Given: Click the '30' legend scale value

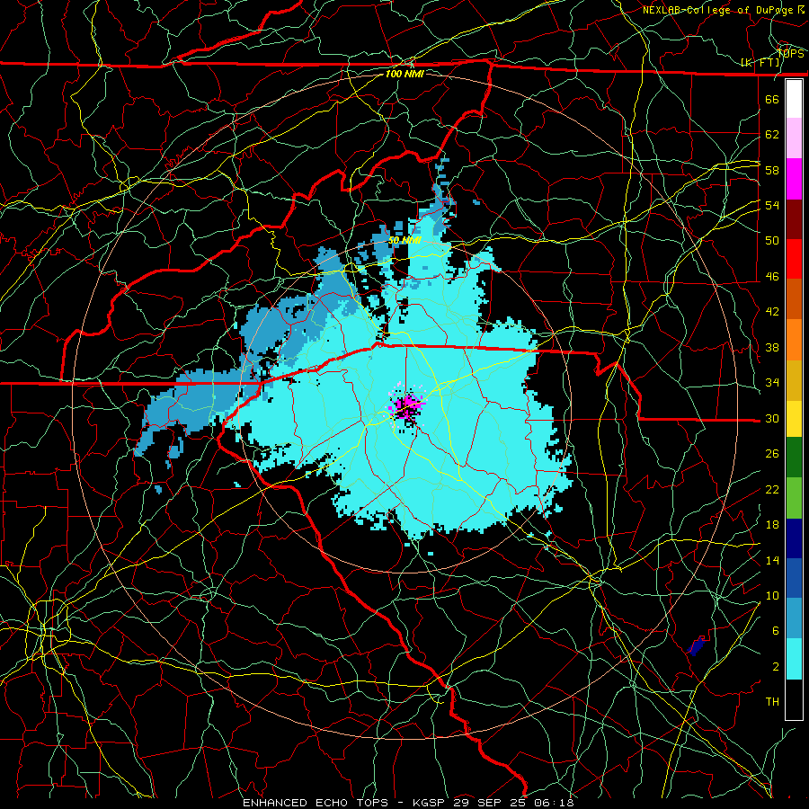Looking at the screenshot, I should pos(772,418).
